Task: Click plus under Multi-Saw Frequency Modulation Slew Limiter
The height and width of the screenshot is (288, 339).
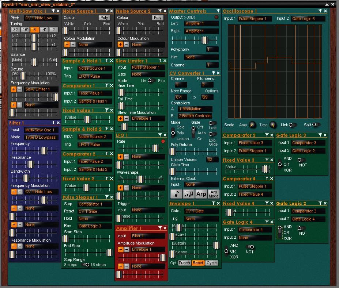Action: (x=14, y=89)
